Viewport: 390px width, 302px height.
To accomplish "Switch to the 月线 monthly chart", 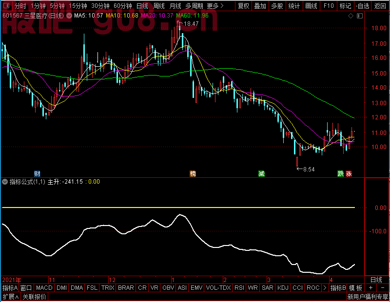I will pyautogui.click(x=175, y=6).
